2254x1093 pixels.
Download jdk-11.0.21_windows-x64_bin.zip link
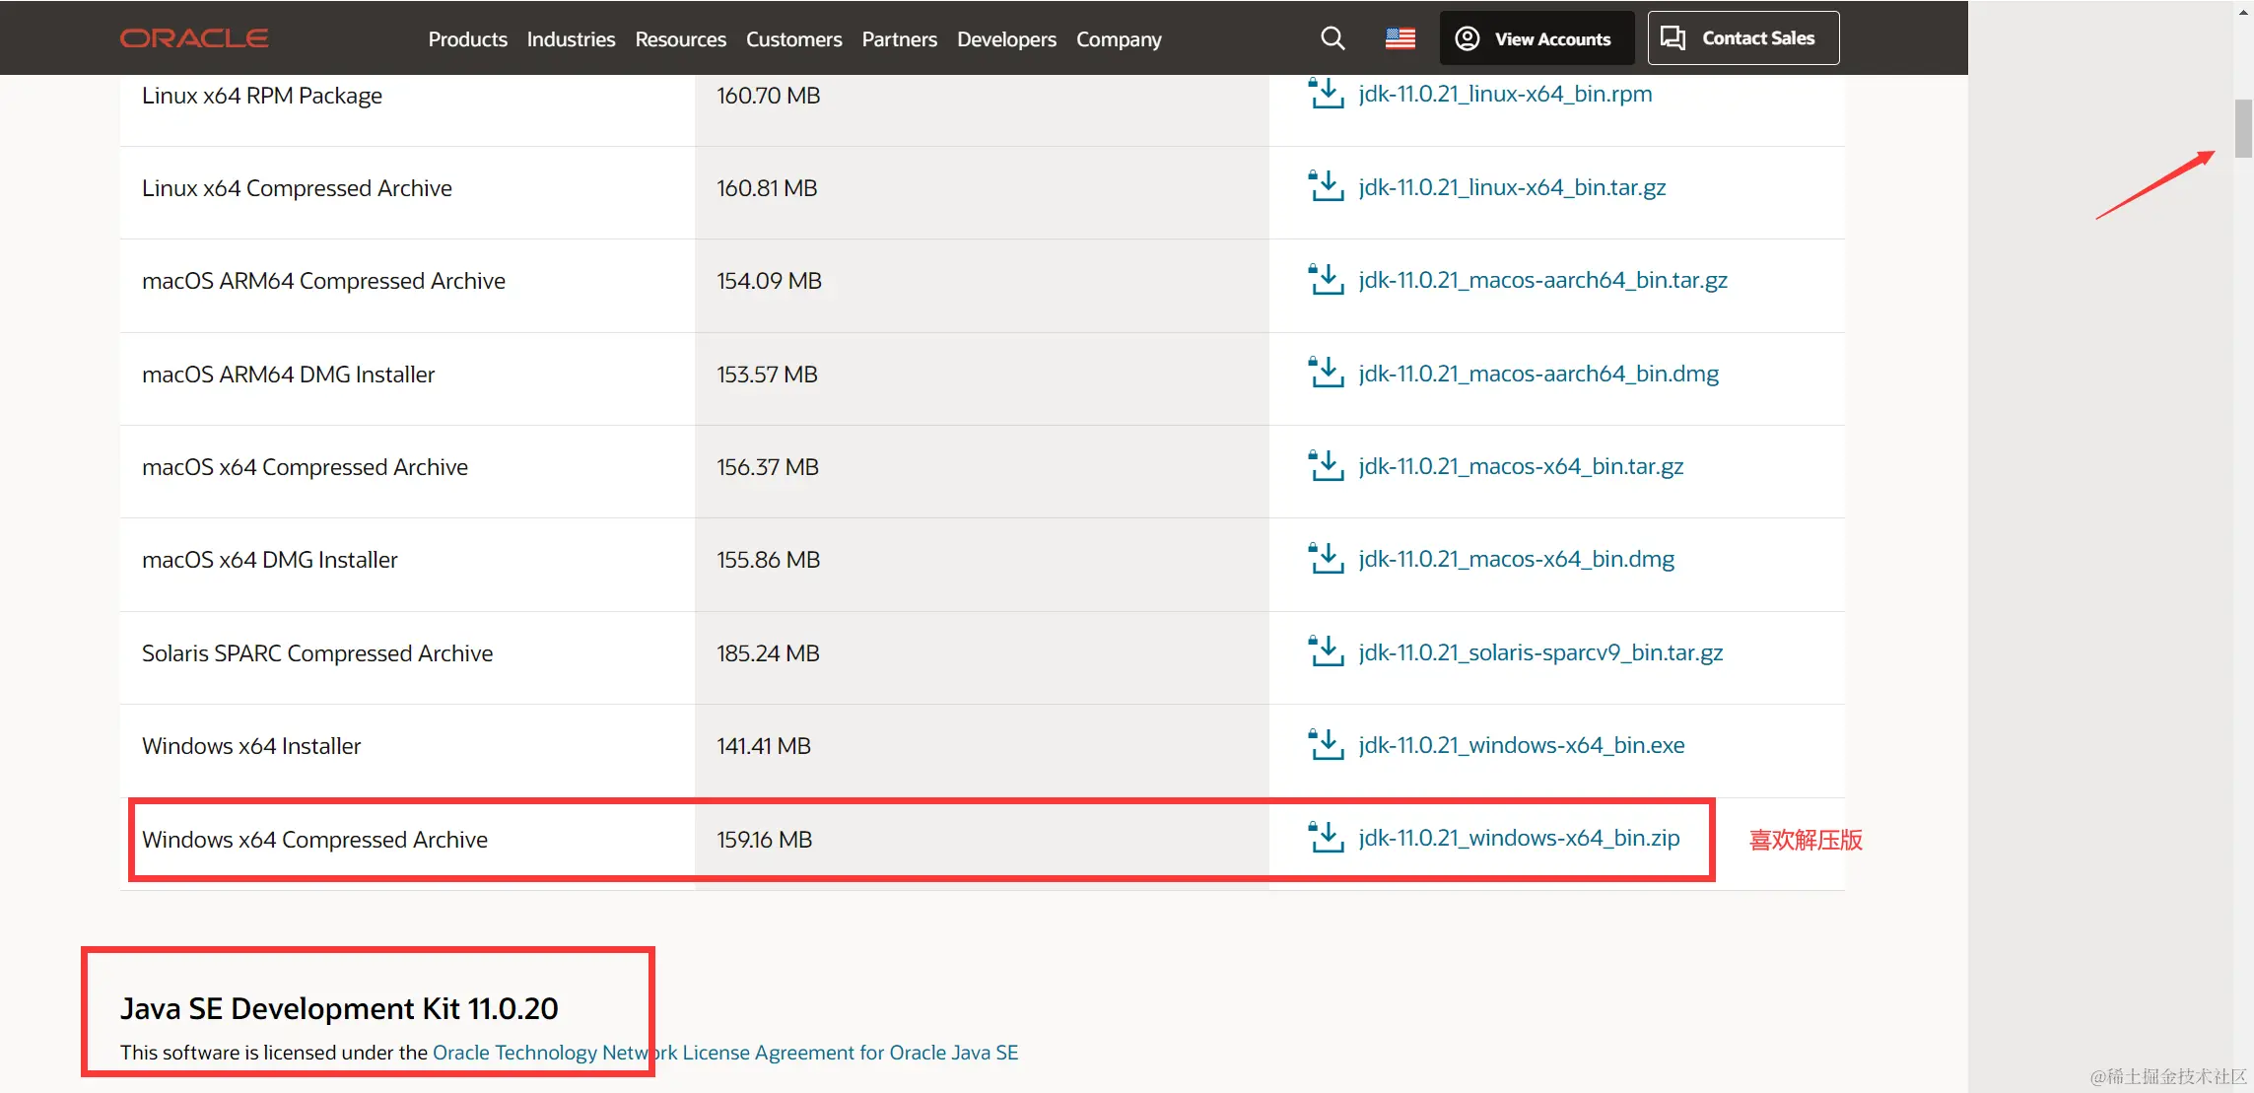[1519, 838]
